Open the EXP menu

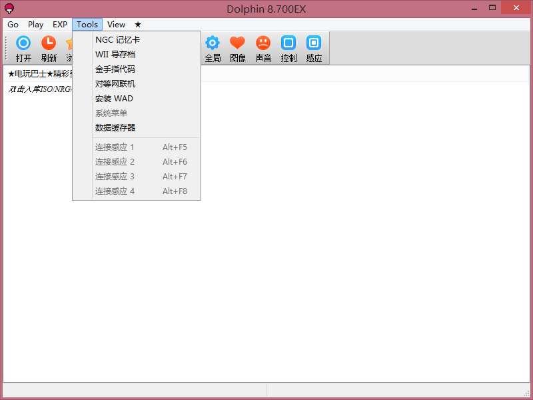coord(60,25)
